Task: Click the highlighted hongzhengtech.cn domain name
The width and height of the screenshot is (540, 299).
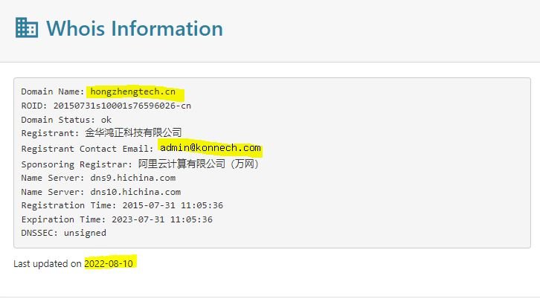Action: [x=132, y=91]
